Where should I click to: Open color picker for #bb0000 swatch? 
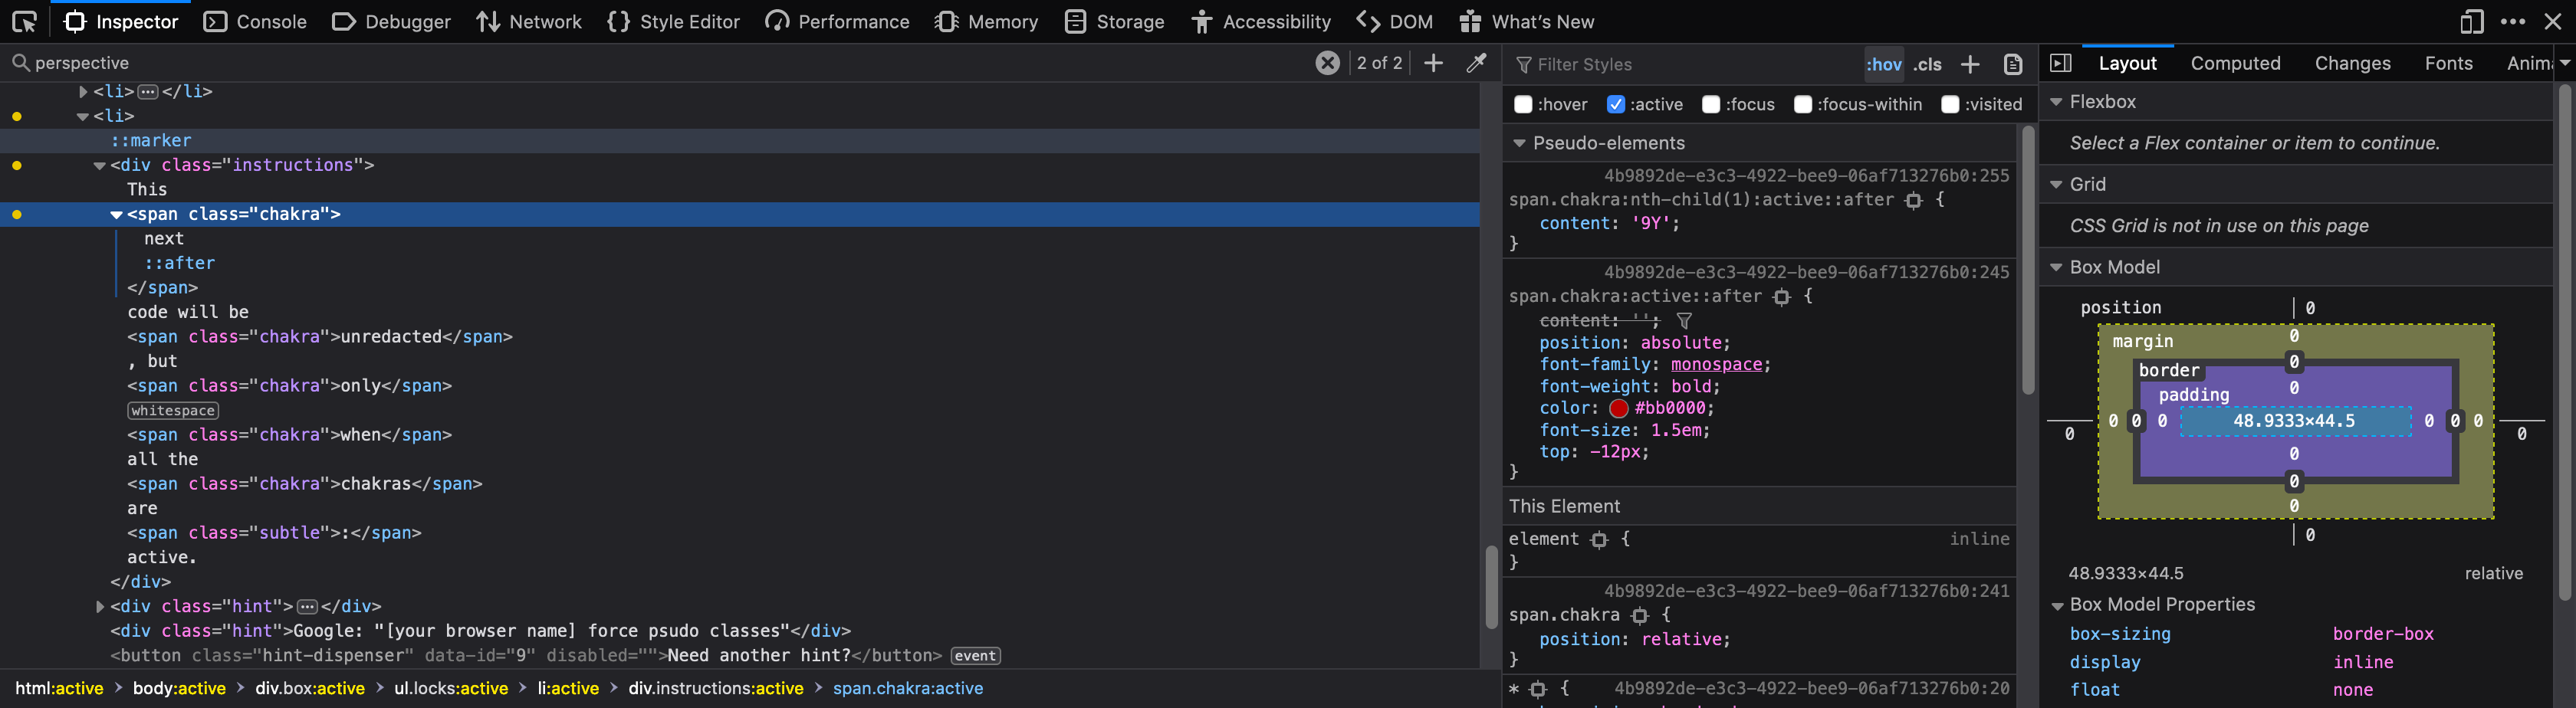[1618, 408]
